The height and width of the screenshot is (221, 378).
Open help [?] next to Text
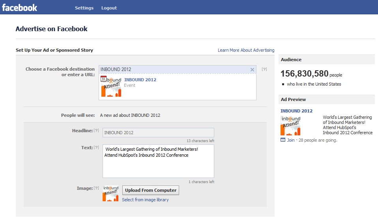tap(96, 147)
